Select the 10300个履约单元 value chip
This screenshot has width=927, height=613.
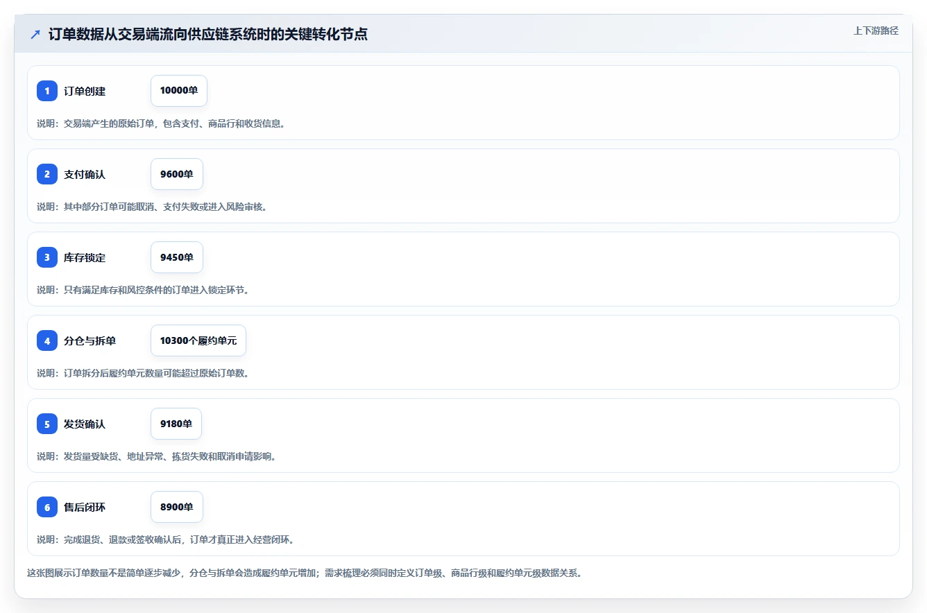pyautogui.click(x=198, y=340)
